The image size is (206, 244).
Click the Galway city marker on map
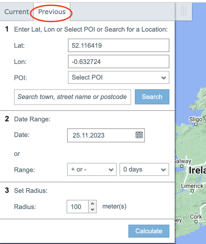[182, 166]
